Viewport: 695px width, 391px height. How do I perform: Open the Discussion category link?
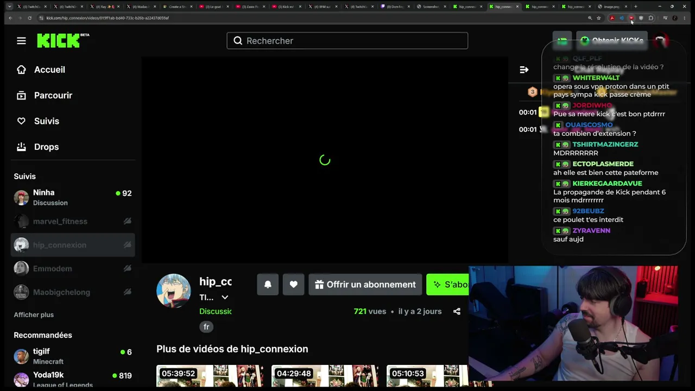click(x=216, y=311)
